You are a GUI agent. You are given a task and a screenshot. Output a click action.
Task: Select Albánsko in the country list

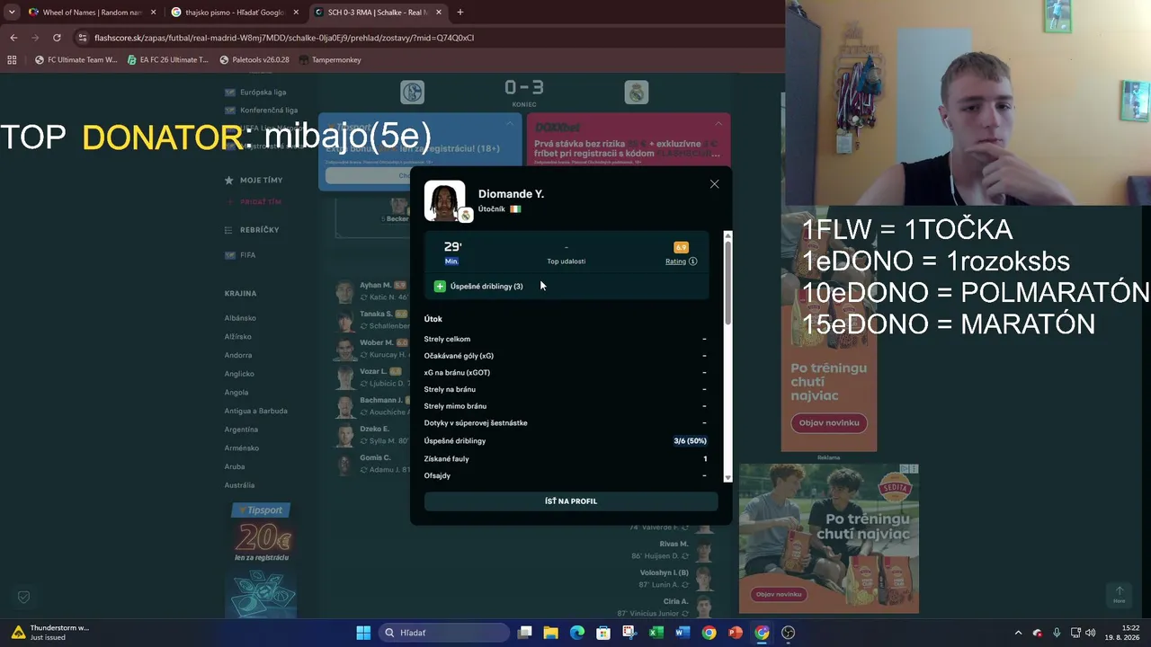click(x=240, y=318)
